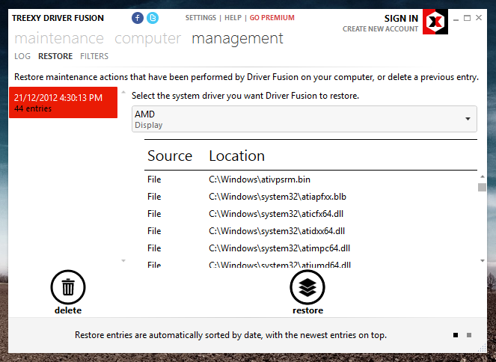Open HELP from the top bar
The width and height of the screenshot is (496, 362).
click(233, 18)
